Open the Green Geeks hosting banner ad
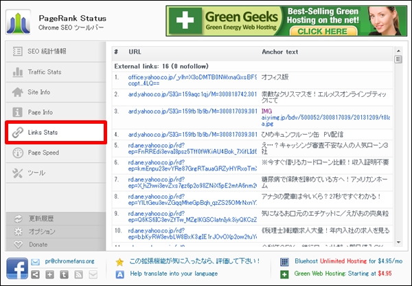Image resolution: width=412 pixels, height=286 pixels. click(286, 21)
